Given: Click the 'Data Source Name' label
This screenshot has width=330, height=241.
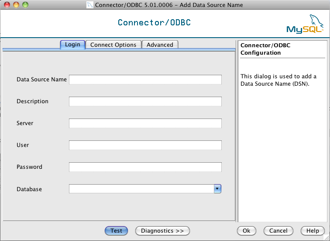Looking at the screenshot, I should 41,80.
